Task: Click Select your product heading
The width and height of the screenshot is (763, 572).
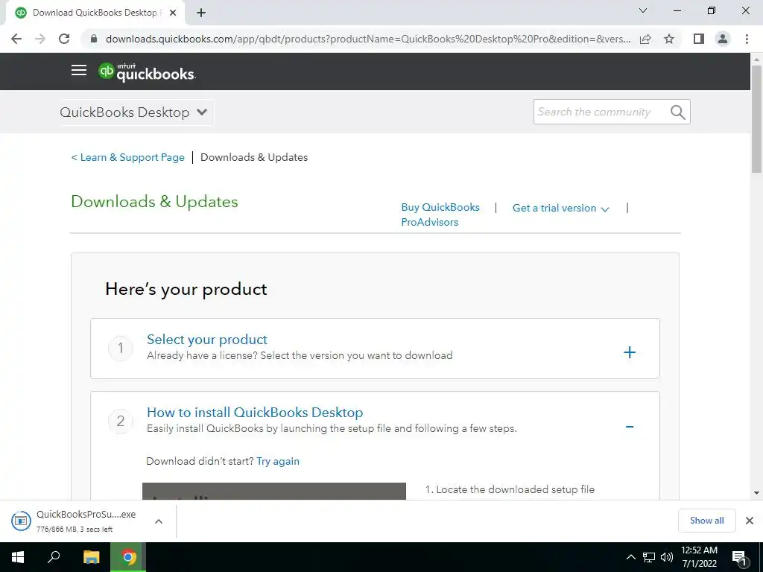Action: (207, 340)
